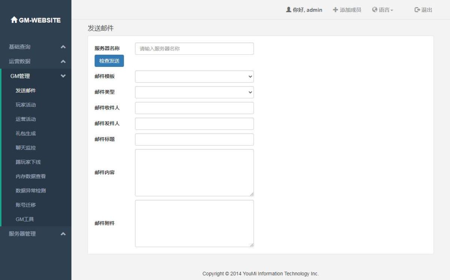The image size is (450, 280).
Task: Click the 服务器名称 field label
Action: pyautogui.click(x=107, y=48)
